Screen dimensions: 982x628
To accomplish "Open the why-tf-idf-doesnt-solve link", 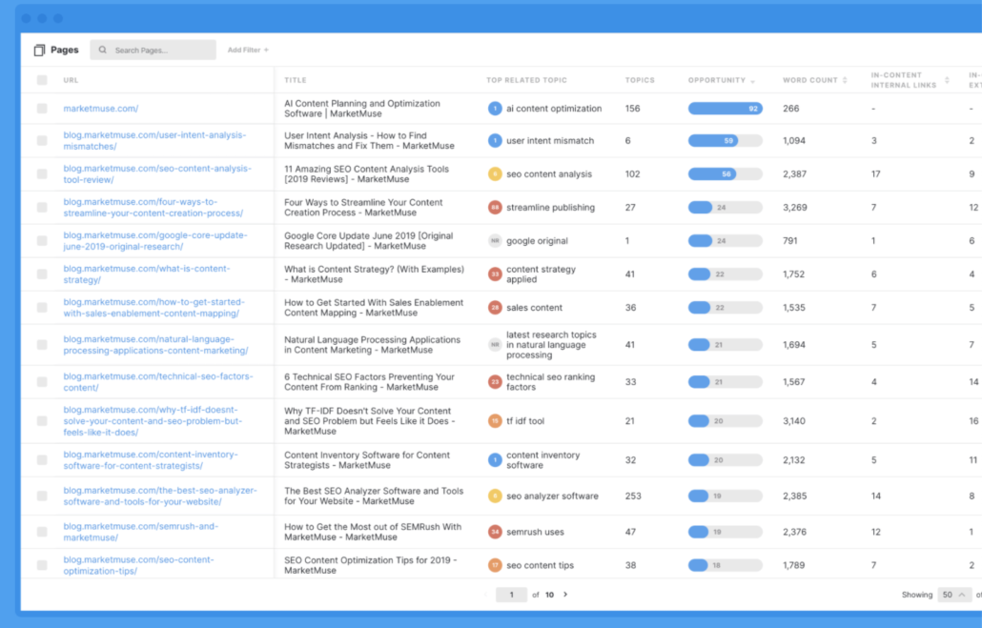I will click(153, 421).
